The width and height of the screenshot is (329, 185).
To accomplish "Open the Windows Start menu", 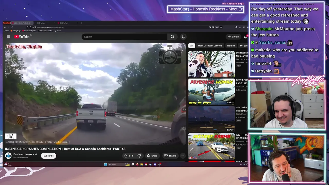I will [x=105, y=164].
